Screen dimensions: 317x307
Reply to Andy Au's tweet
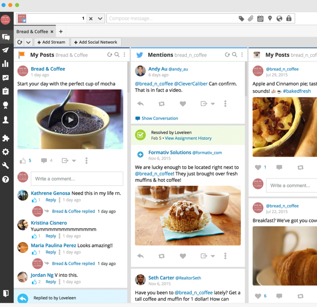coord(140,104)
